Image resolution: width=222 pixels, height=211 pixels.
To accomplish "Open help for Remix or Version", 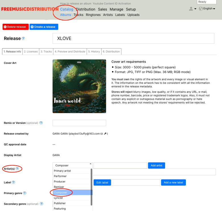I will pos(41,123).
